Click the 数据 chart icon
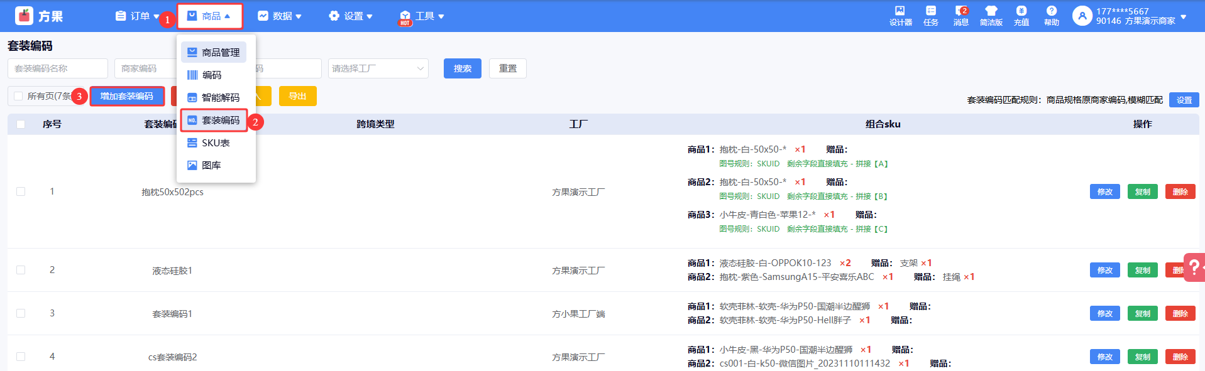Screen dimensions: 1205x371 coord(263,16)
